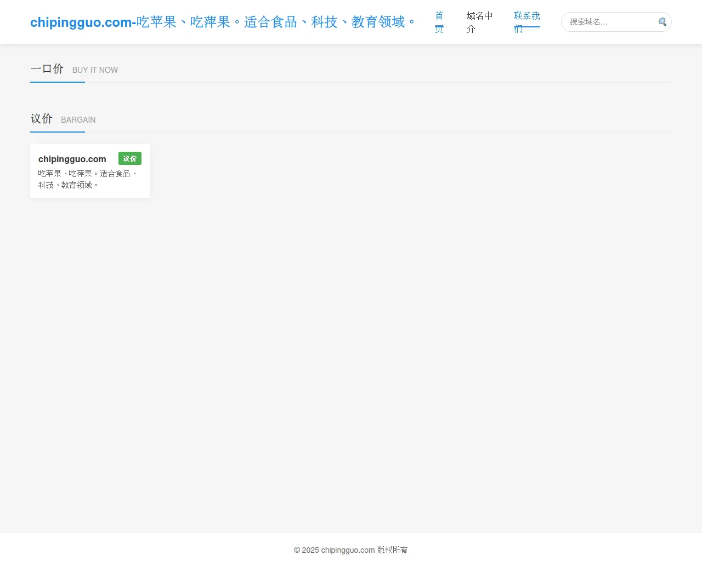Click the 吃苹果 slogan in header title

point(157,22)
